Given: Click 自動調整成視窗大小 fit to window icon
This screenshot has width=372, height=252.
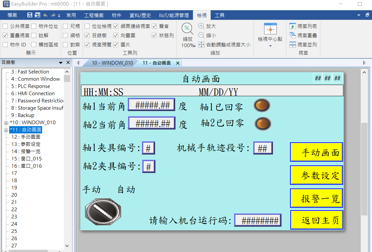Looking at the screenshot, I should coord(201,44).
